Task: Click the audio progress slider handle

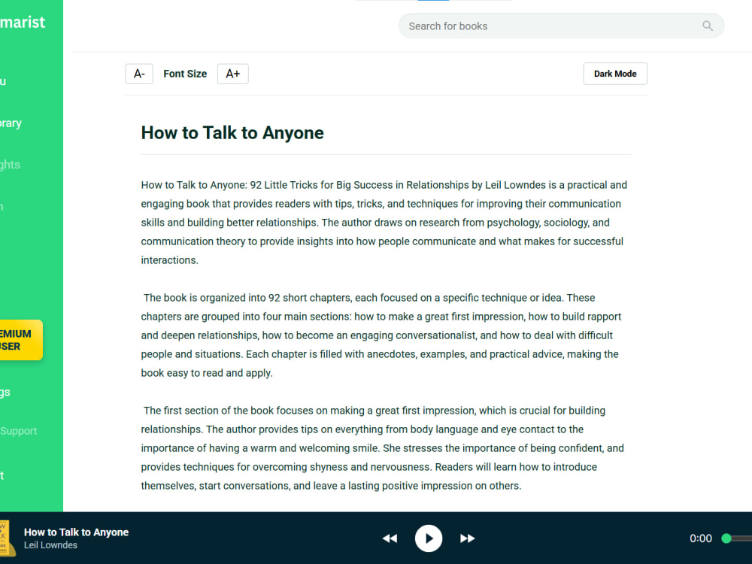Action: [x=726, y=538]
